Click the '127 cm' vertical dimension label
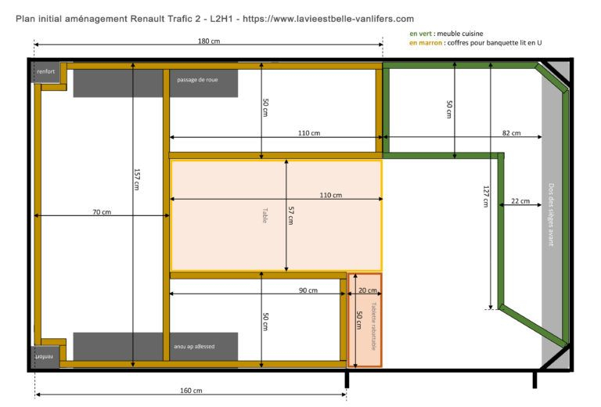Viewport: 601px width, 407px height. pyautogui.click(x=487, y=196)
